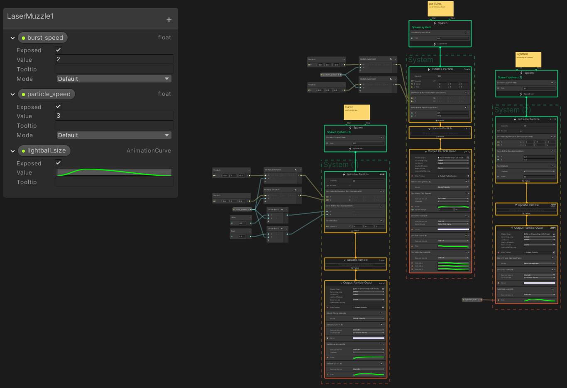Click the green dot on burst_speed property pill
Screen dimensions: 567x388
23,38
